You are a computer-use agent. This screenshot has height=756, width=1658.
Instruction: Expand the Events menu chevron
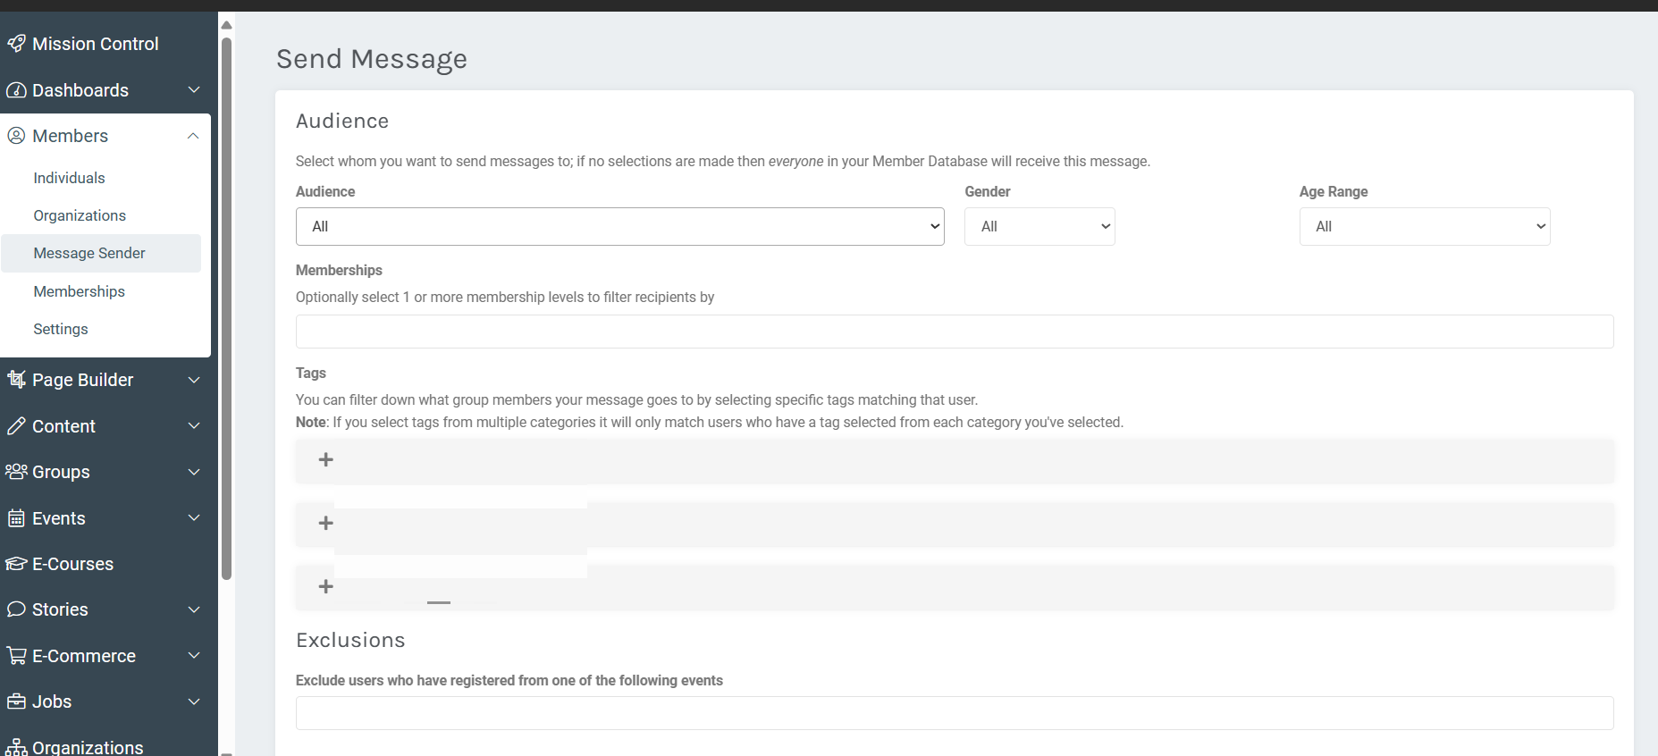(194, 518)
